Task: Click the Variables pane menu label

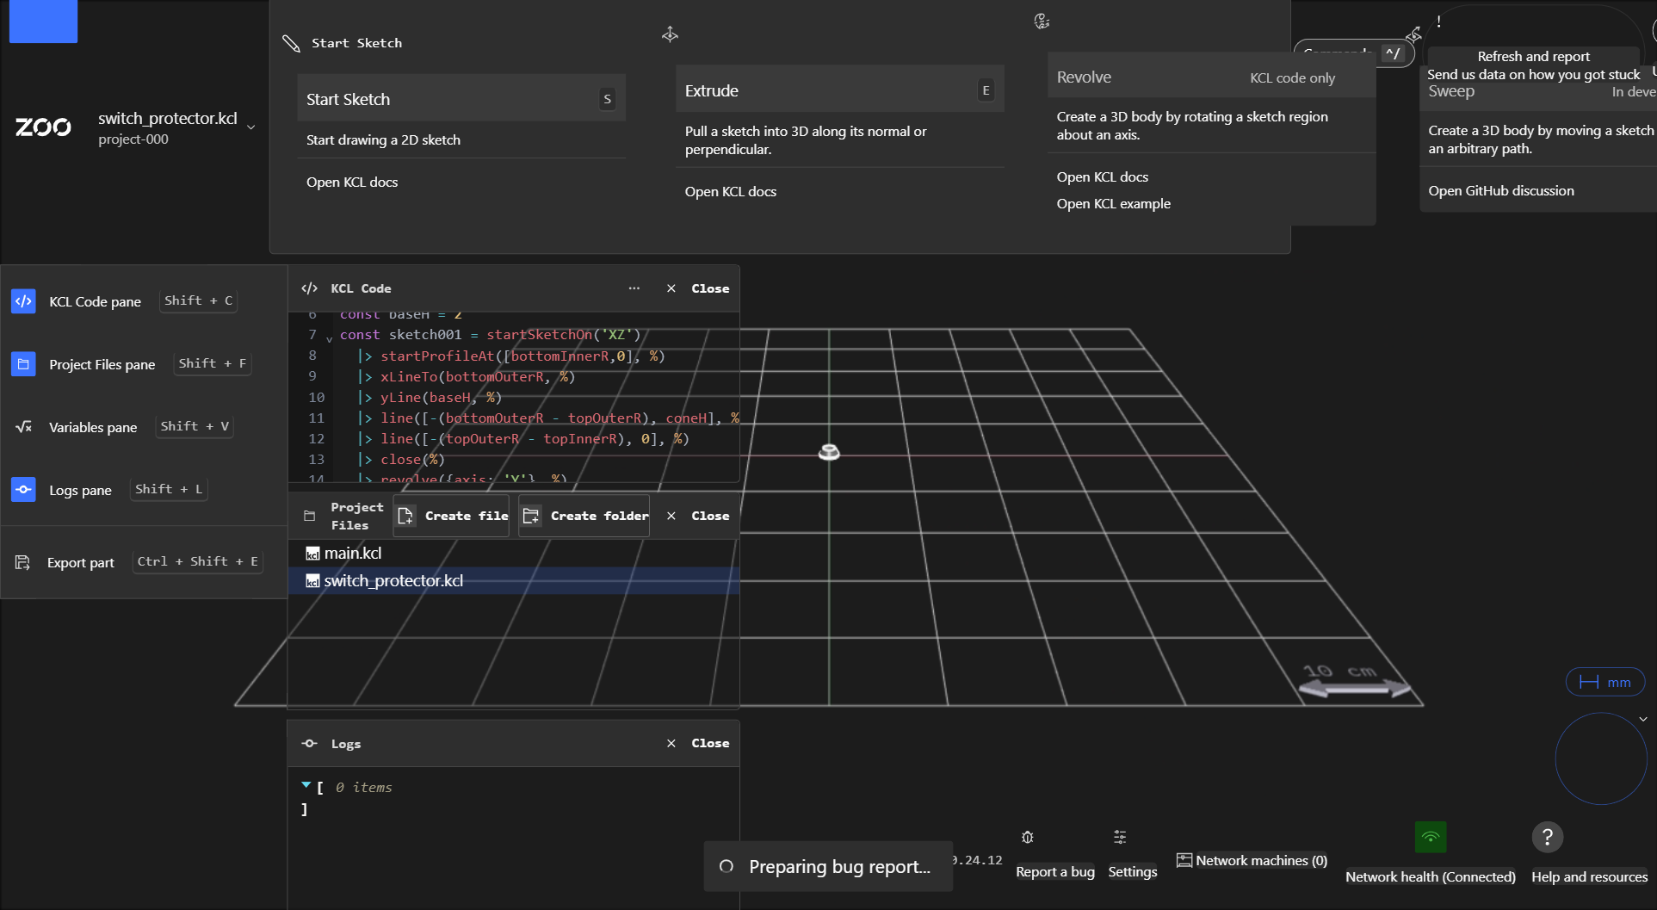Action: 93,427
